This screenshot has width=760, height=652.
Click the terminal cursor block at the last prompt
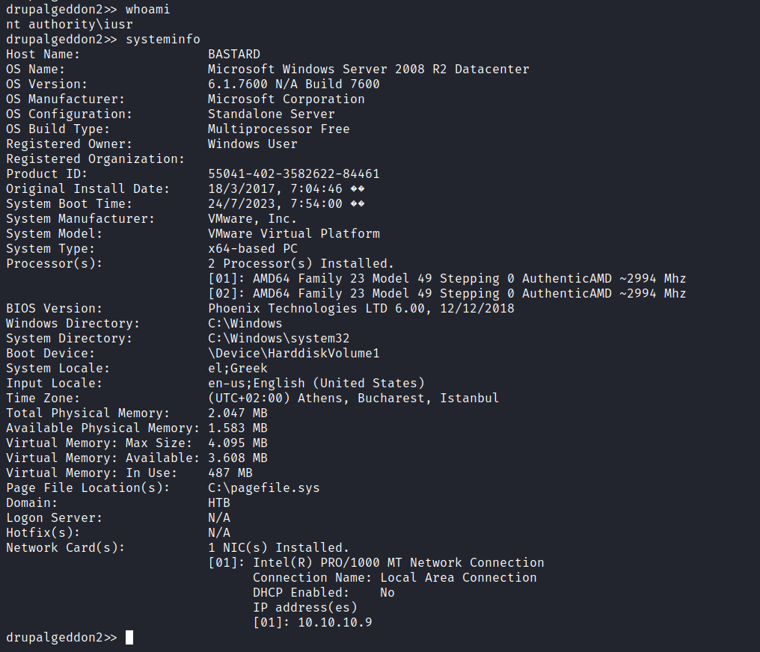click(129, 637)
